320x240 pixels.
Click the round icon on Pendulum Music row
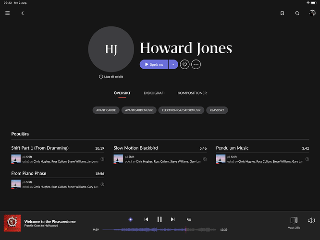(307, 159)
